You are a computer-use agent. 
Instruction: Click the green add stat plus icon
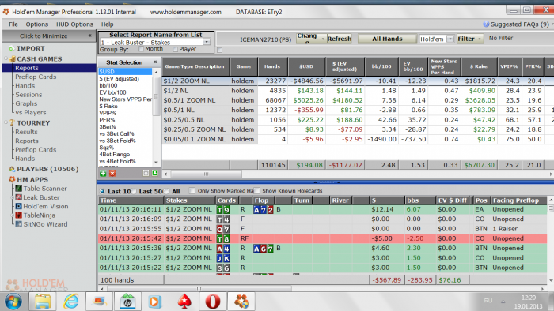[103, 174]
